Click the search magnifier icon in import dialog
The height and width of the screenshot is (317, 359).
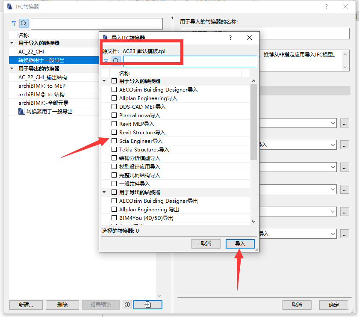click(116, 61)
